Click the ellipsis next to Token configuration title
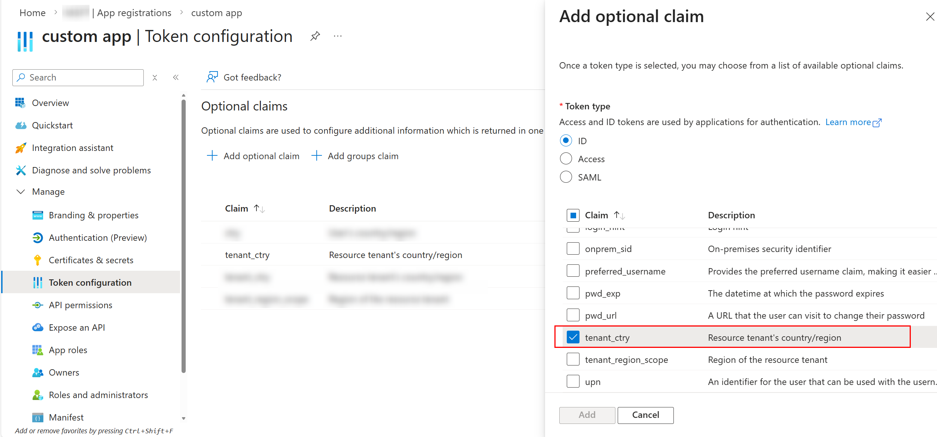 (x=337, y=36)
